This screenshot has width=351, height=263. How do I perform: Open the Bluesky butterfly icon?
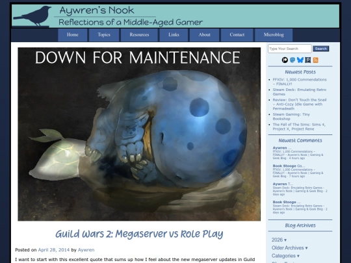(x=300, y=60)
